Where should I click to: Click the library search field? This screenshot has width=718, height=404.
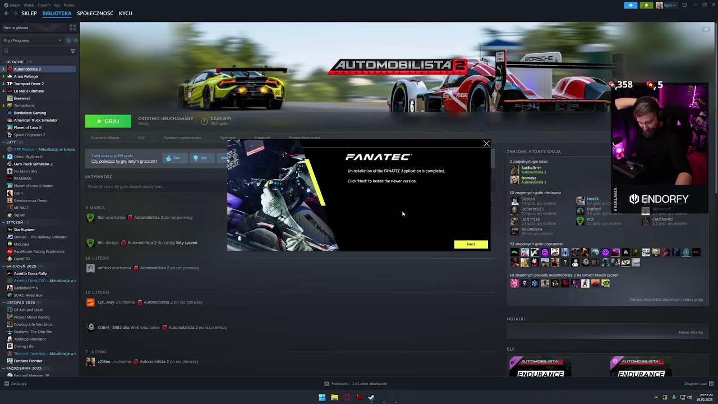click(x=35, y=51)
